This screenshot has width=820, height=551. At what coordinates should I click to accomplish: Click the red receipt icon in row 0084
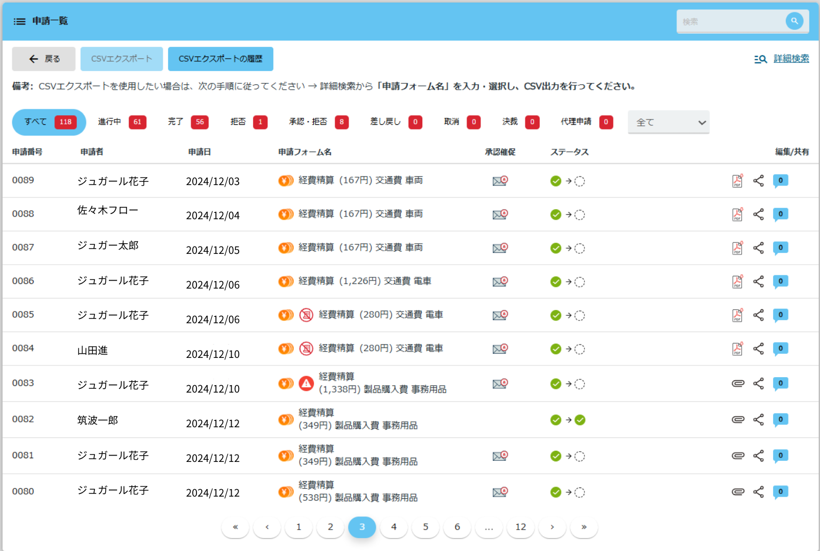point(306,349)
